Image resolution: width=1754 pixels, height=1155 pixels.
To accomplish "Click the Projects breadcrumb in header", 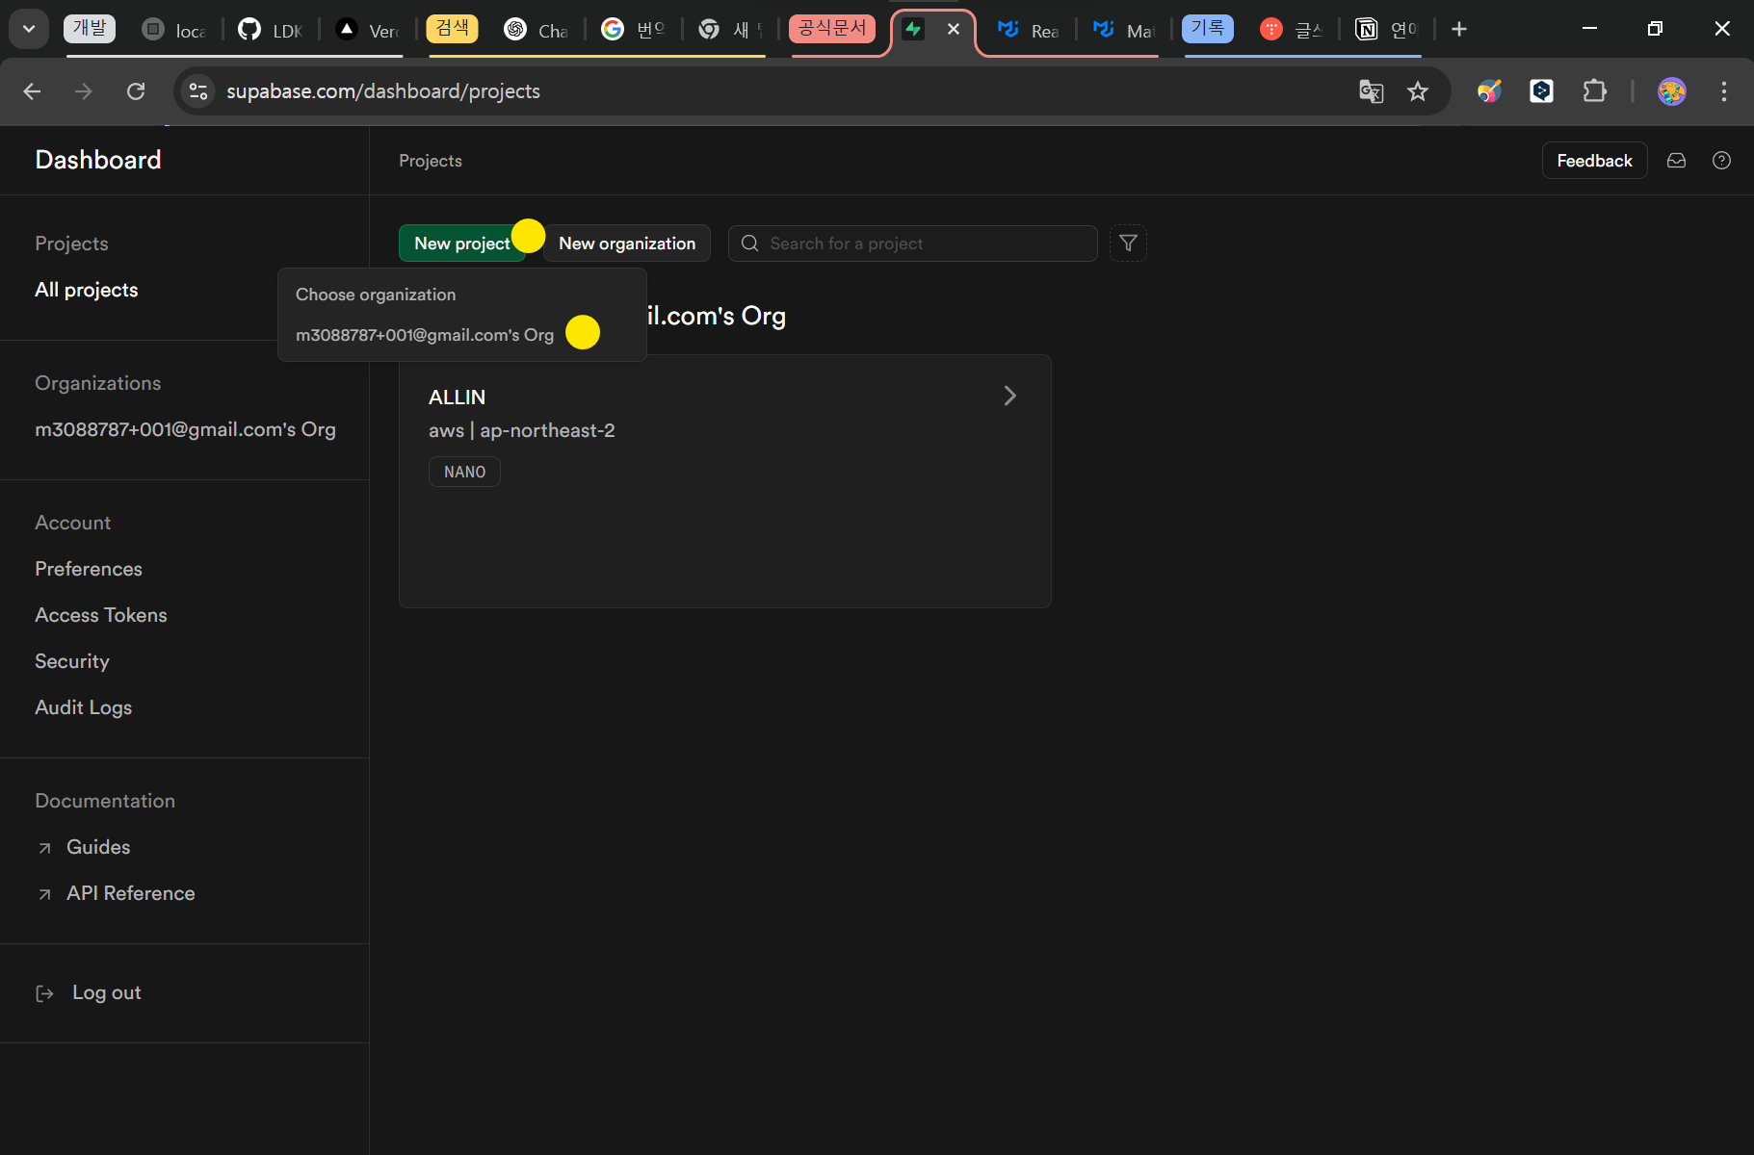I will point(431,161).
